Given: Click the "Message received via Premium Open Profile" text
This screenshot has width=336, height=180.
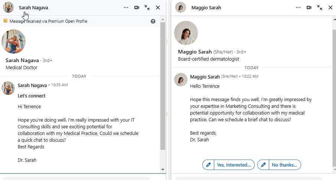Looking at the screenshot, I should tap(48, 21).
